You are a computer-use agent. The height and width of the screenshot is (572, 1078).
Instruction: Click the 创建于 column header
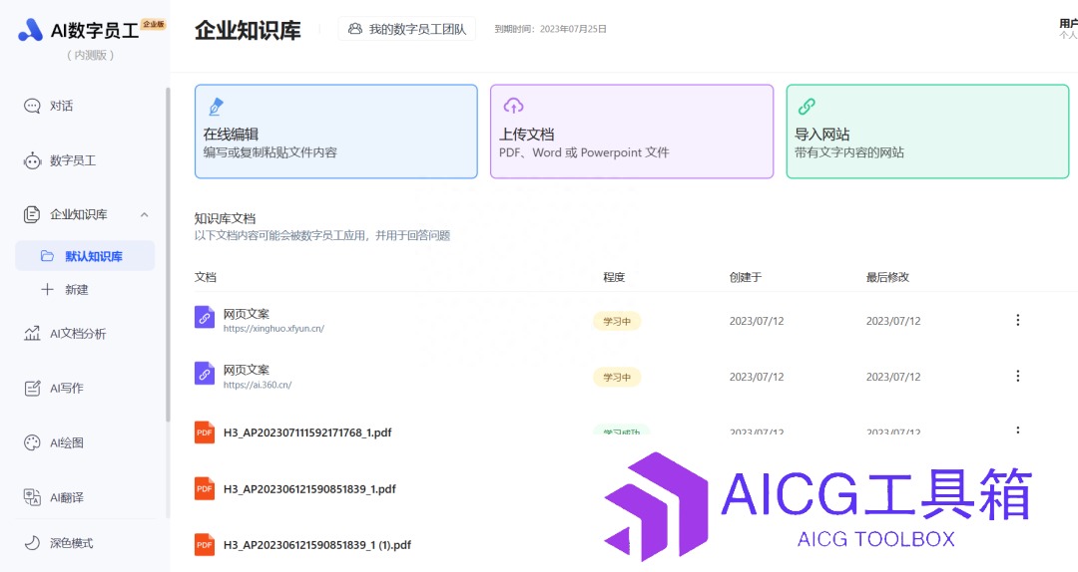(x=746, y=277)
